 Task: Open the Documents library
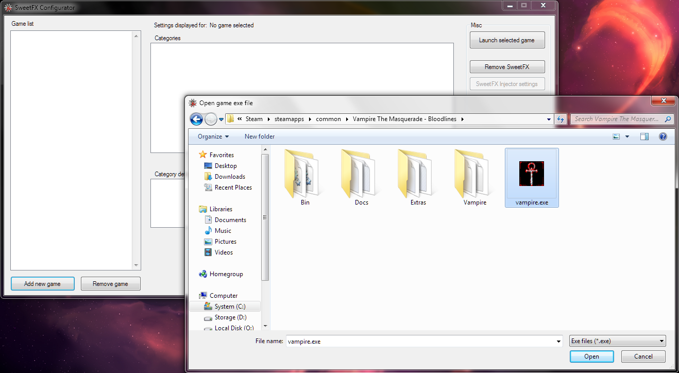[225, 220]
